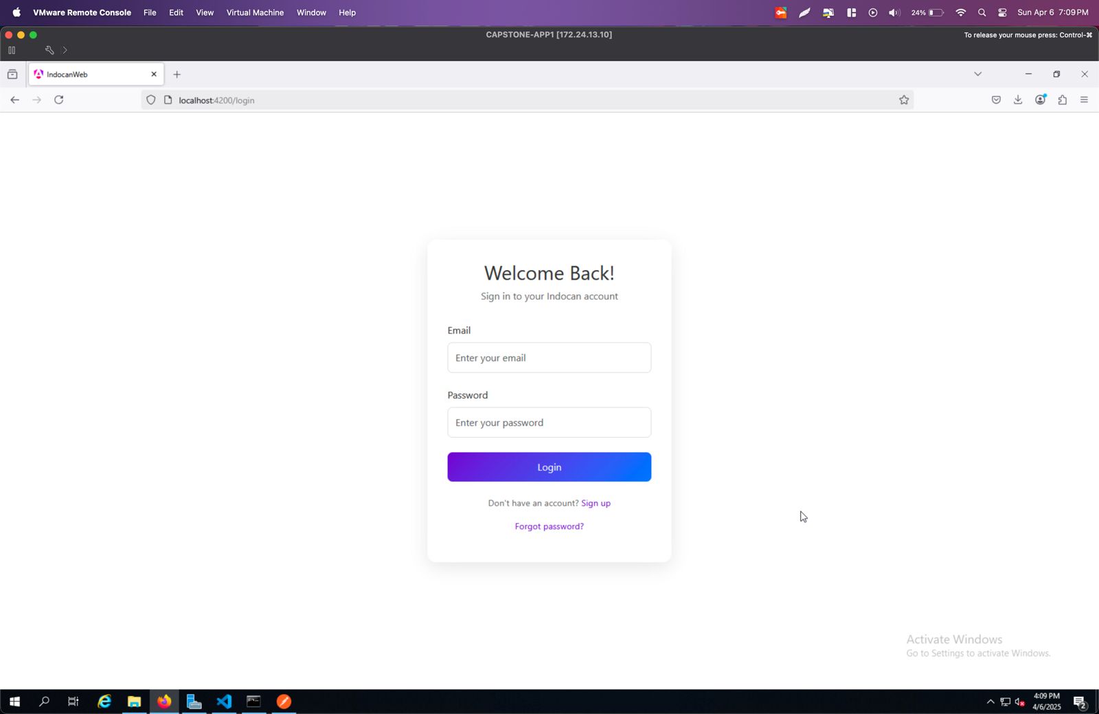Open VMware Remote Console app menu

(x=82, y=12)
